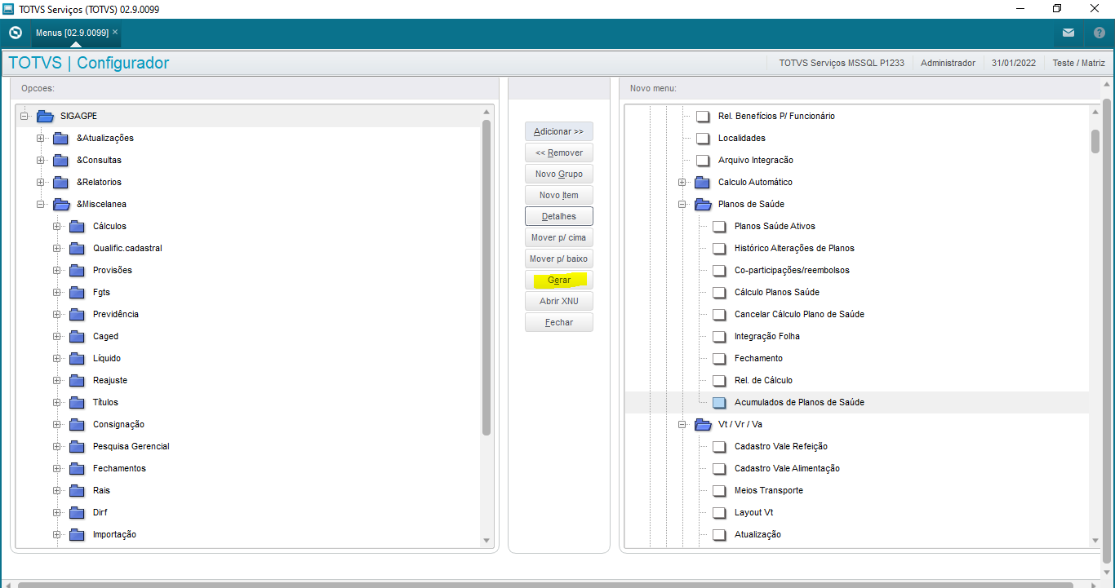Click the TOTVS logo icon in the top bar
Screen dimensions: 1115x588
pos(15,33)
